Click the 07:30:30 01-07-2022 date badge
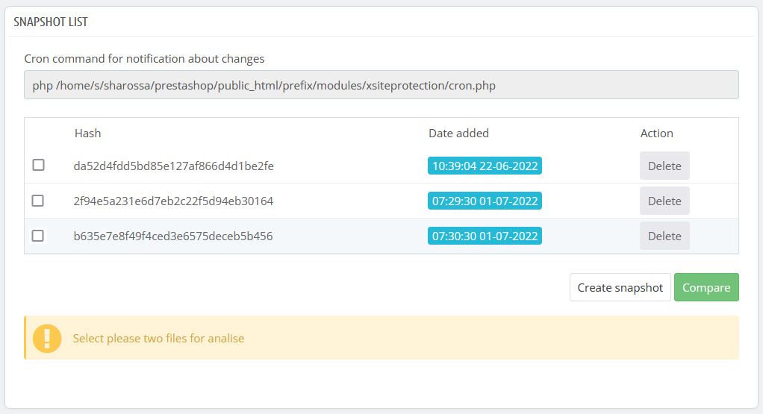 485,236
